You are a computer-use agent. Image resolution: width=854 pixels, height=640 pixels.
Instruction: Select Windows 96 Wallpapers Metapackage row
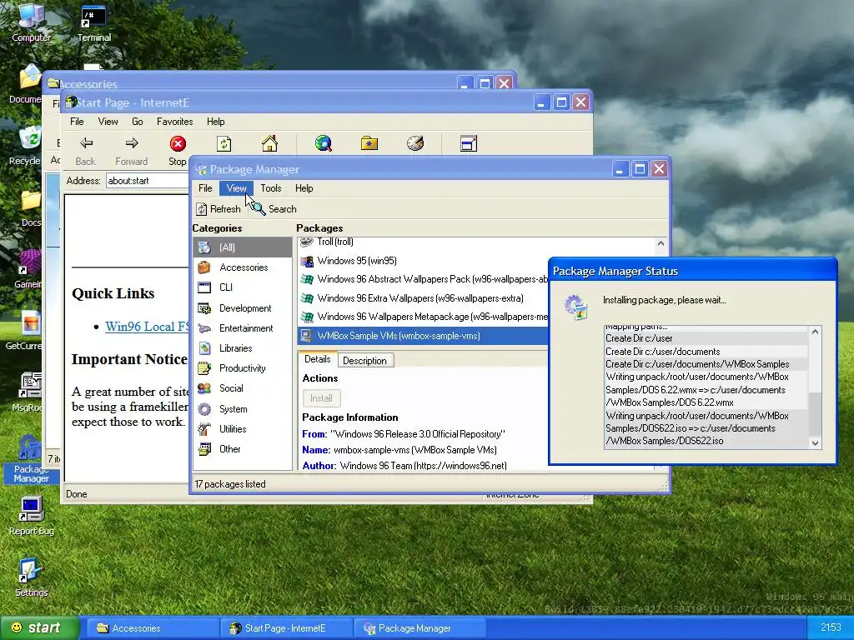422,317
